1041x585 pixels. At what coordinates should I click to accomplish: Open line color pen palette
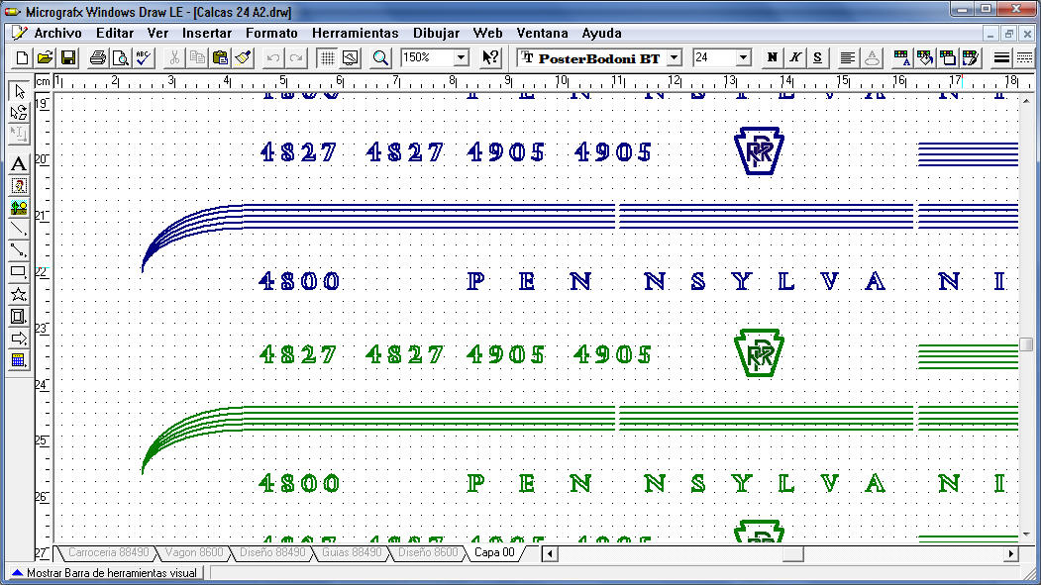tap(971, 57)
